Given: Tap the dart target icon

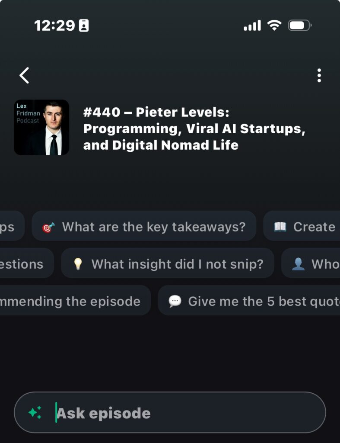Looking at the screenshot, I should point(48,227).
